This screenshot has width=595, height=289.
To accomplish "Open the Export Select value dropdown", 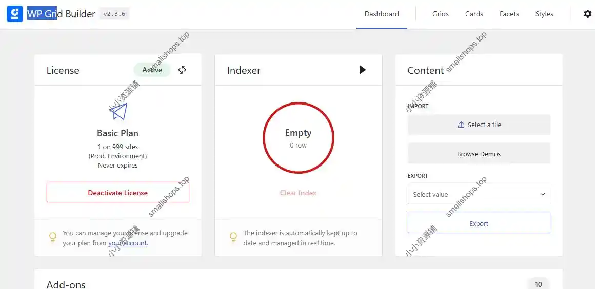I will click(x=479, y=194).
